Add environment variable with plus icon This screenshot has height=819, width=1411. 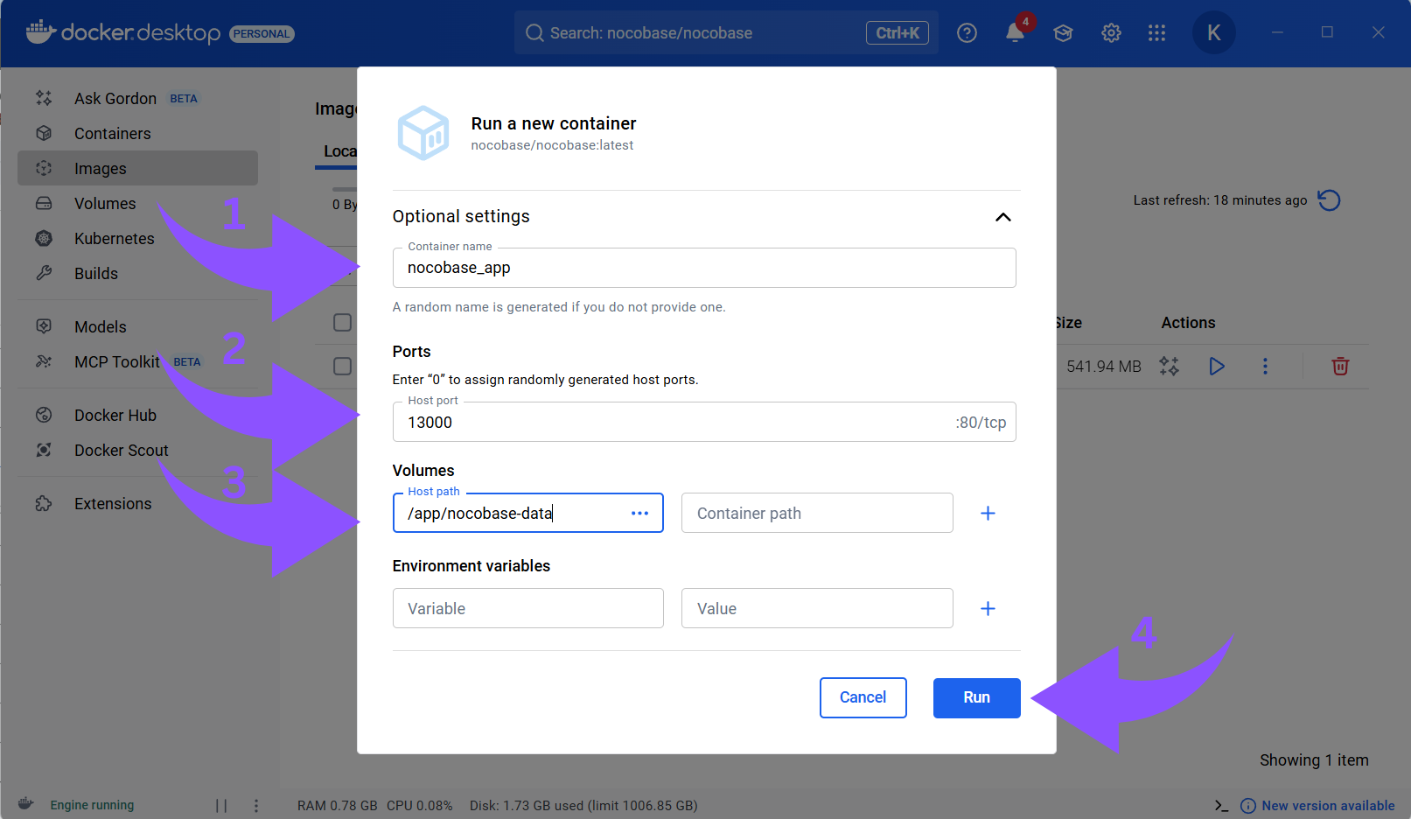(x=988, y=609)
